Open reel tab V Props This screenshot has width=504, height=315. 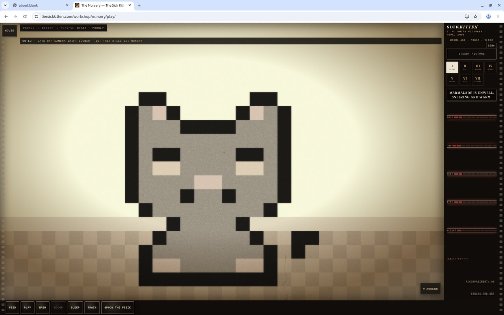(x=452, y=80)
